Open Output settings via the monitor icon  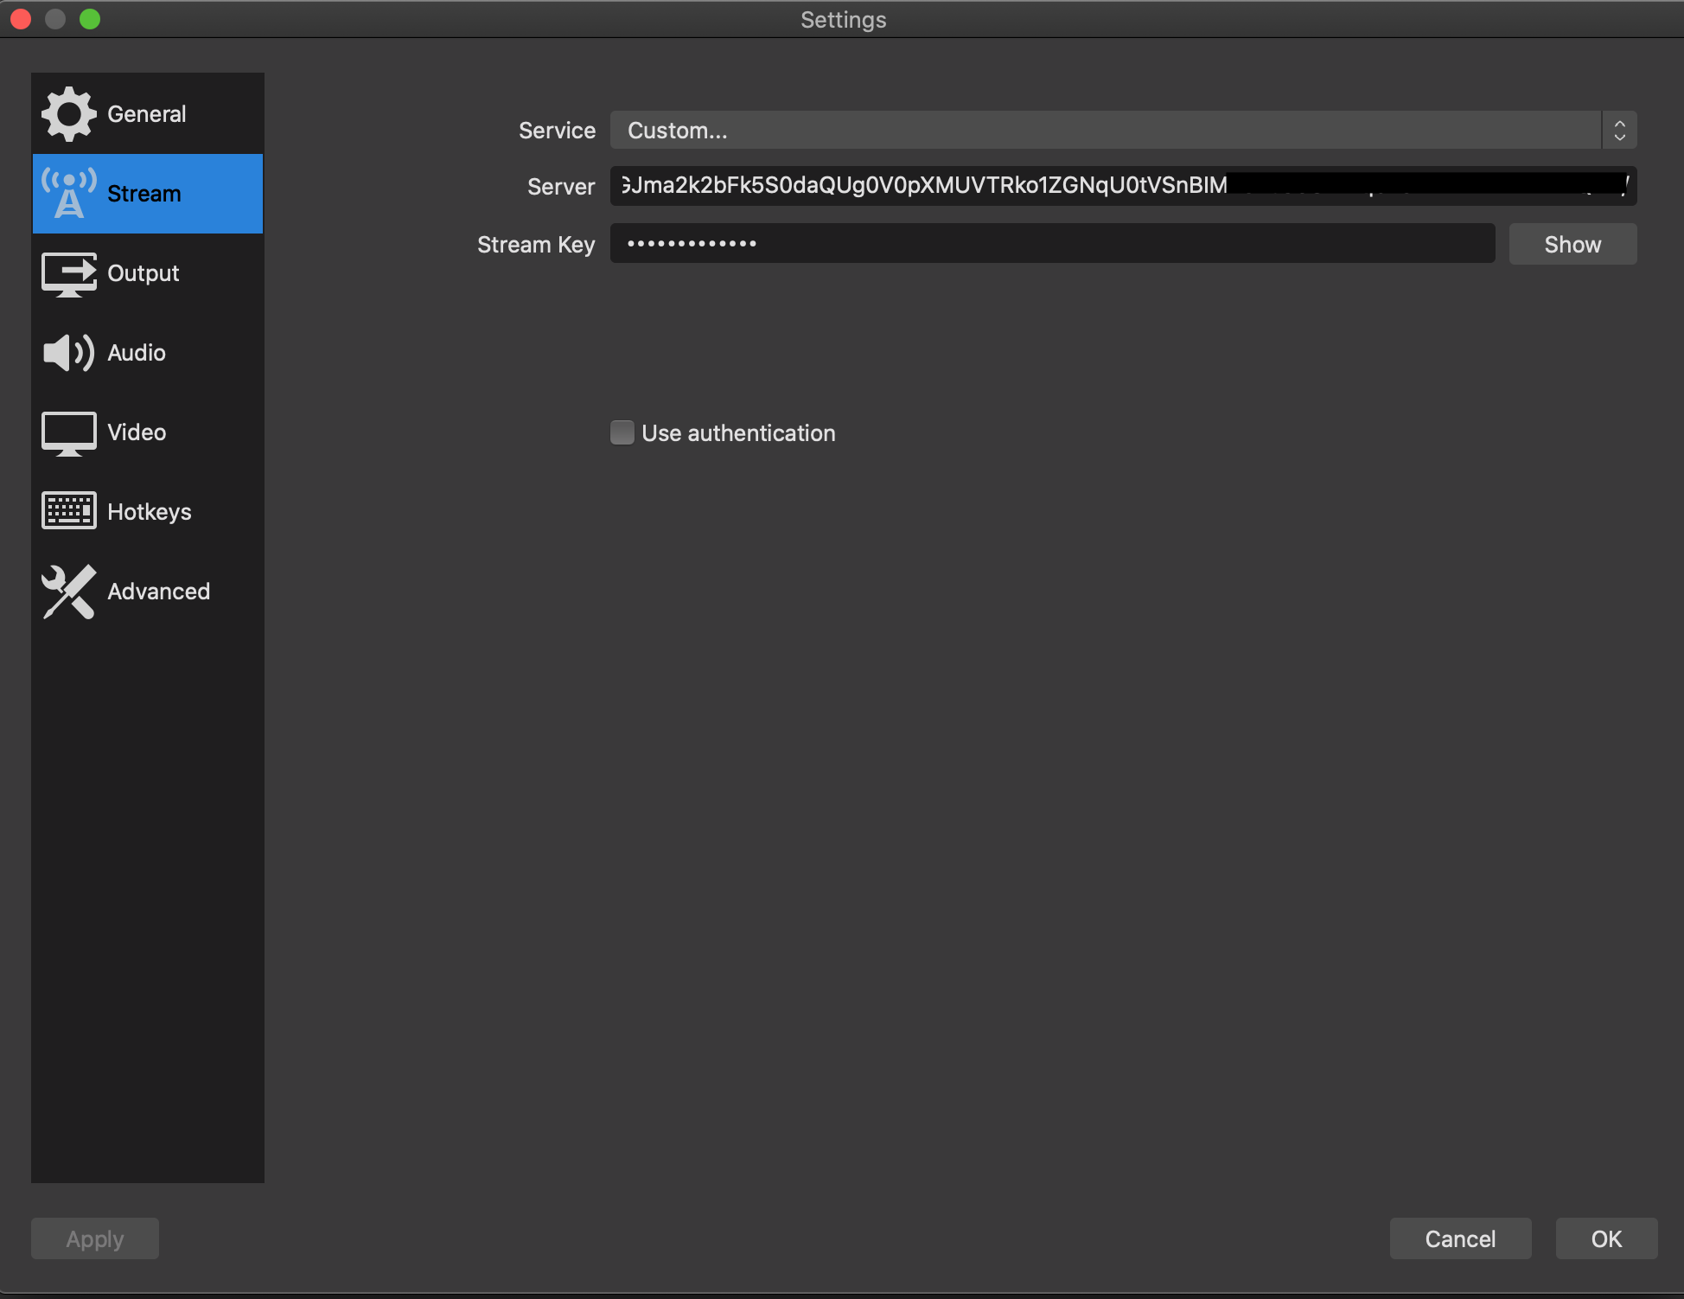[69, 273]
